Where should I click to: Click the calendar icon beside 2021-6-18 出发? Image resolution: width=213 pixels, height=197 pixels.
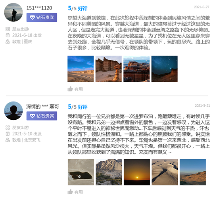(8, 35)
